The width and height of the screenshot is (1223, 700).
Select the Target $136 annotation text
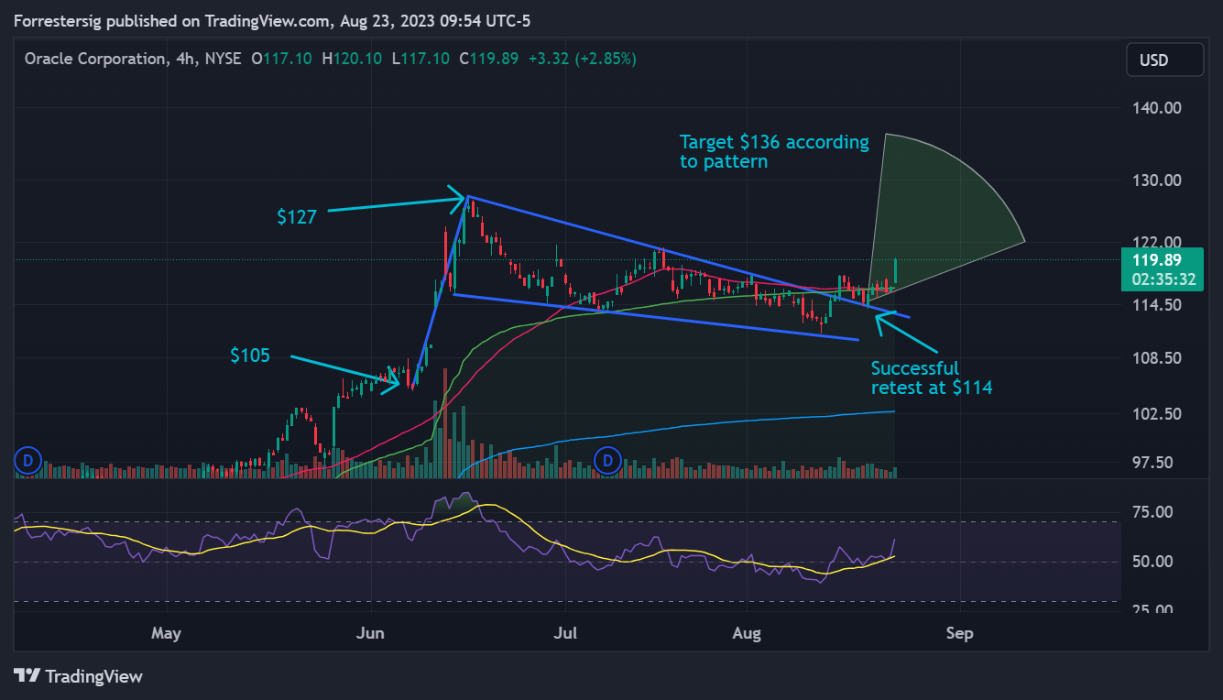tap(774, 151)
